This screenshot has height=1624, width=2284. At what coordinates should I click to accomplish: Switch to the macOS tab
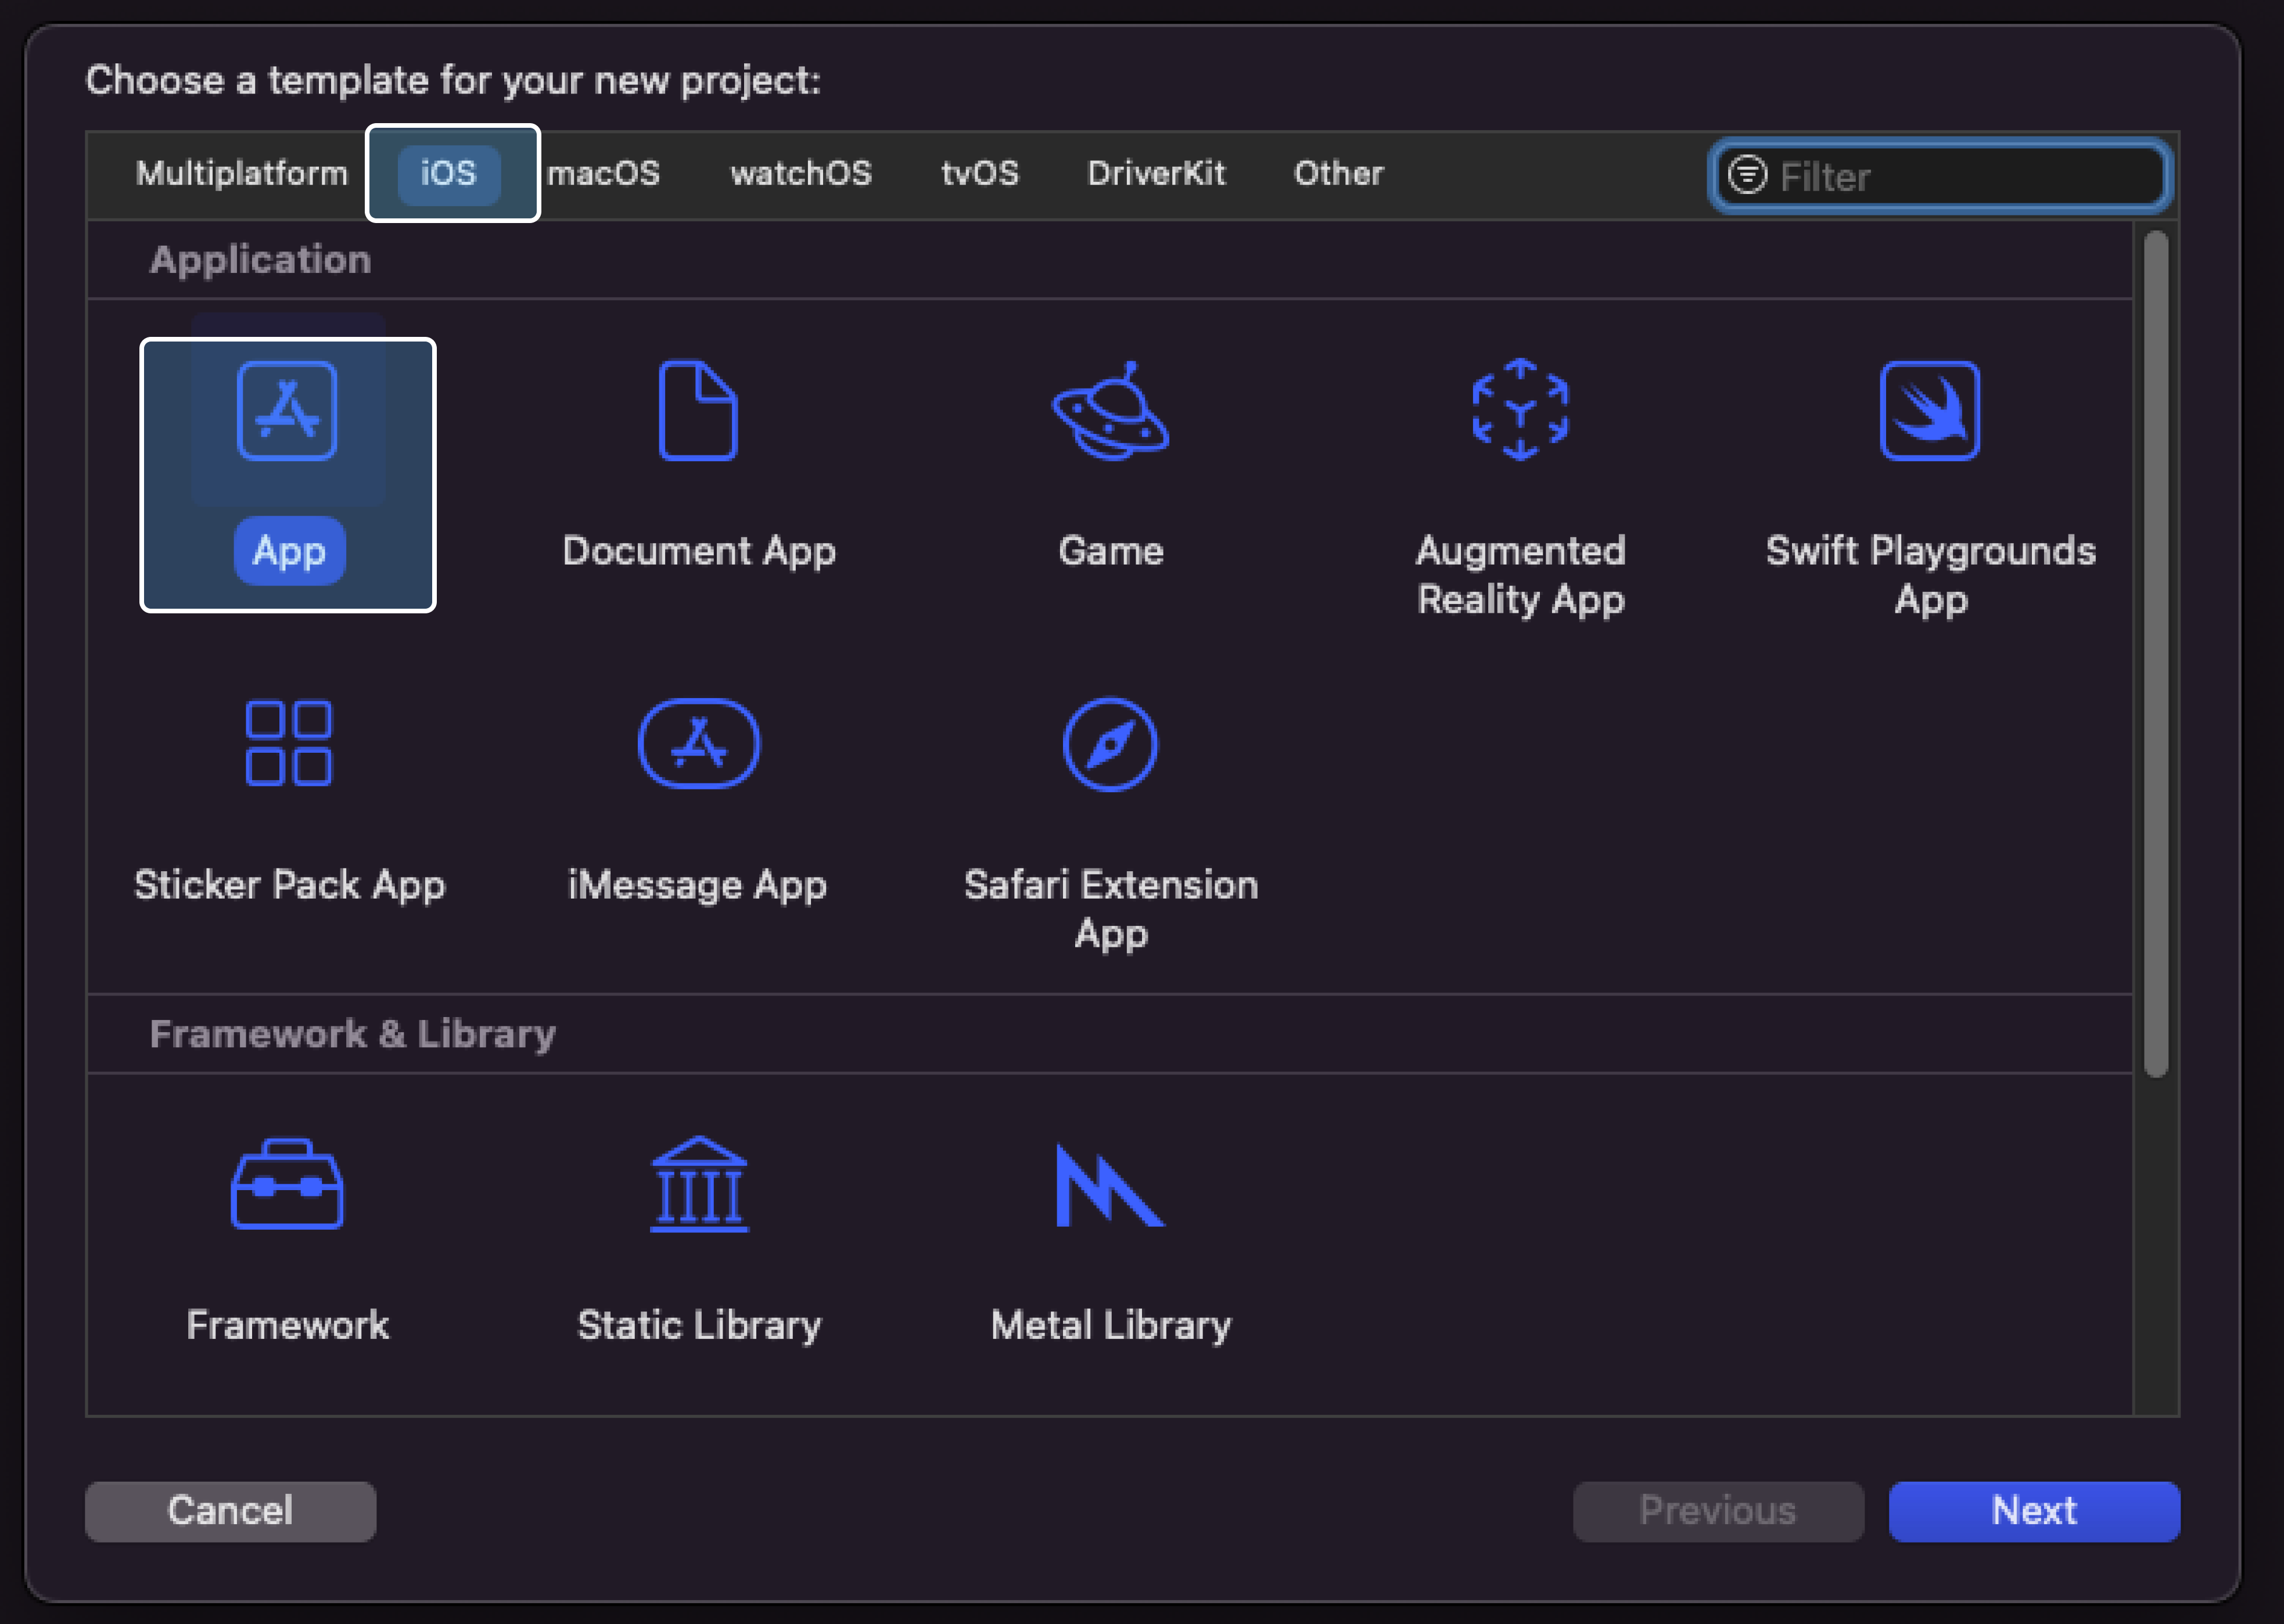[604, 174]
